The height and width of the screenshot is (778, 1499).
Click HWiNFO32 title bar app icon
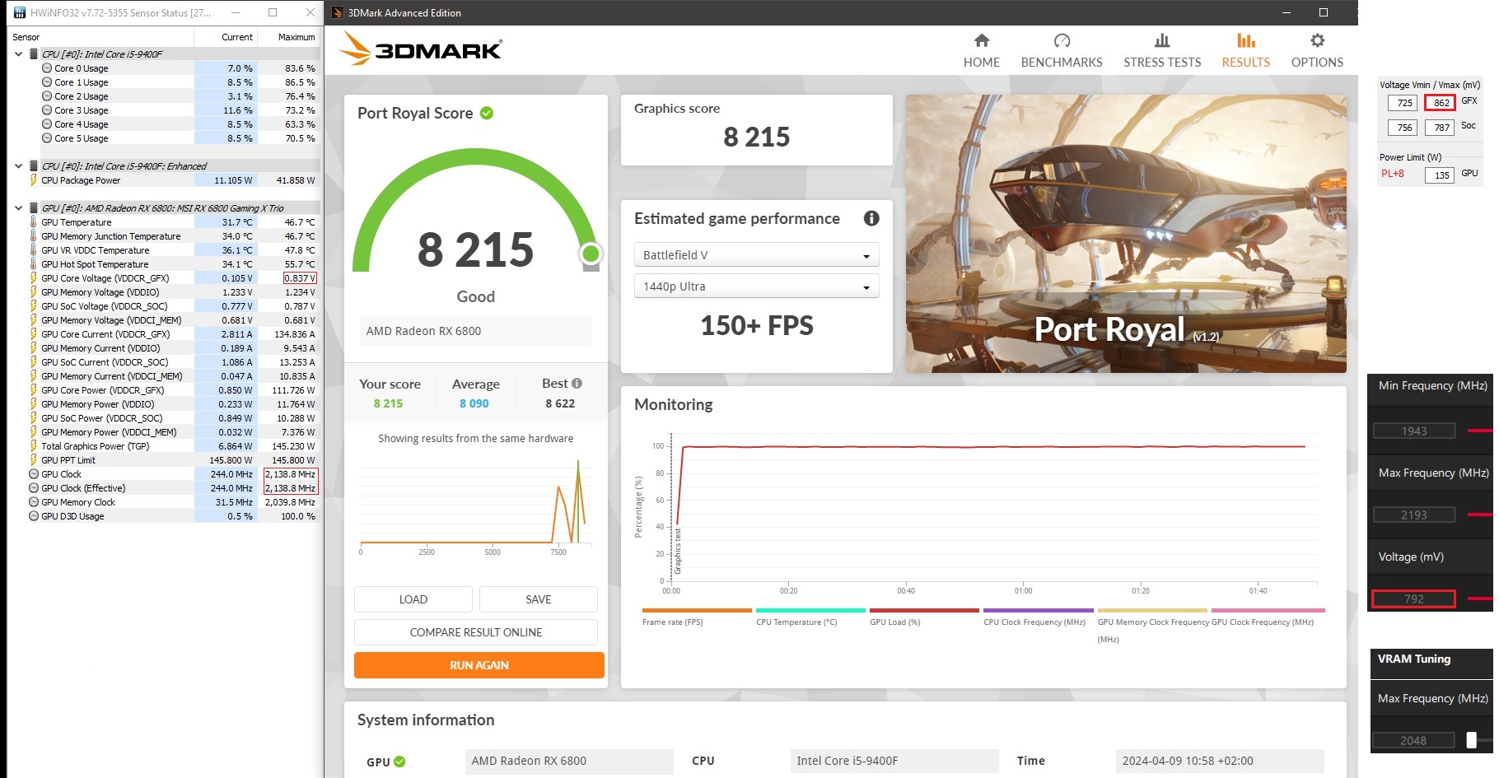pyautogui.click(x=20, y=12)
